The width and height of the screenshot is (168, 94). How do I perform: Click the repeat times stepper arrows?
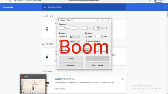pos(101,37)
